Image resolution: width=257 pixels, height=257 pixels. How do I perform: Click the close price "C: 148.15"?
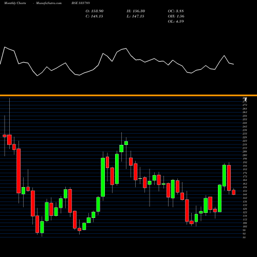pos(94,16)
